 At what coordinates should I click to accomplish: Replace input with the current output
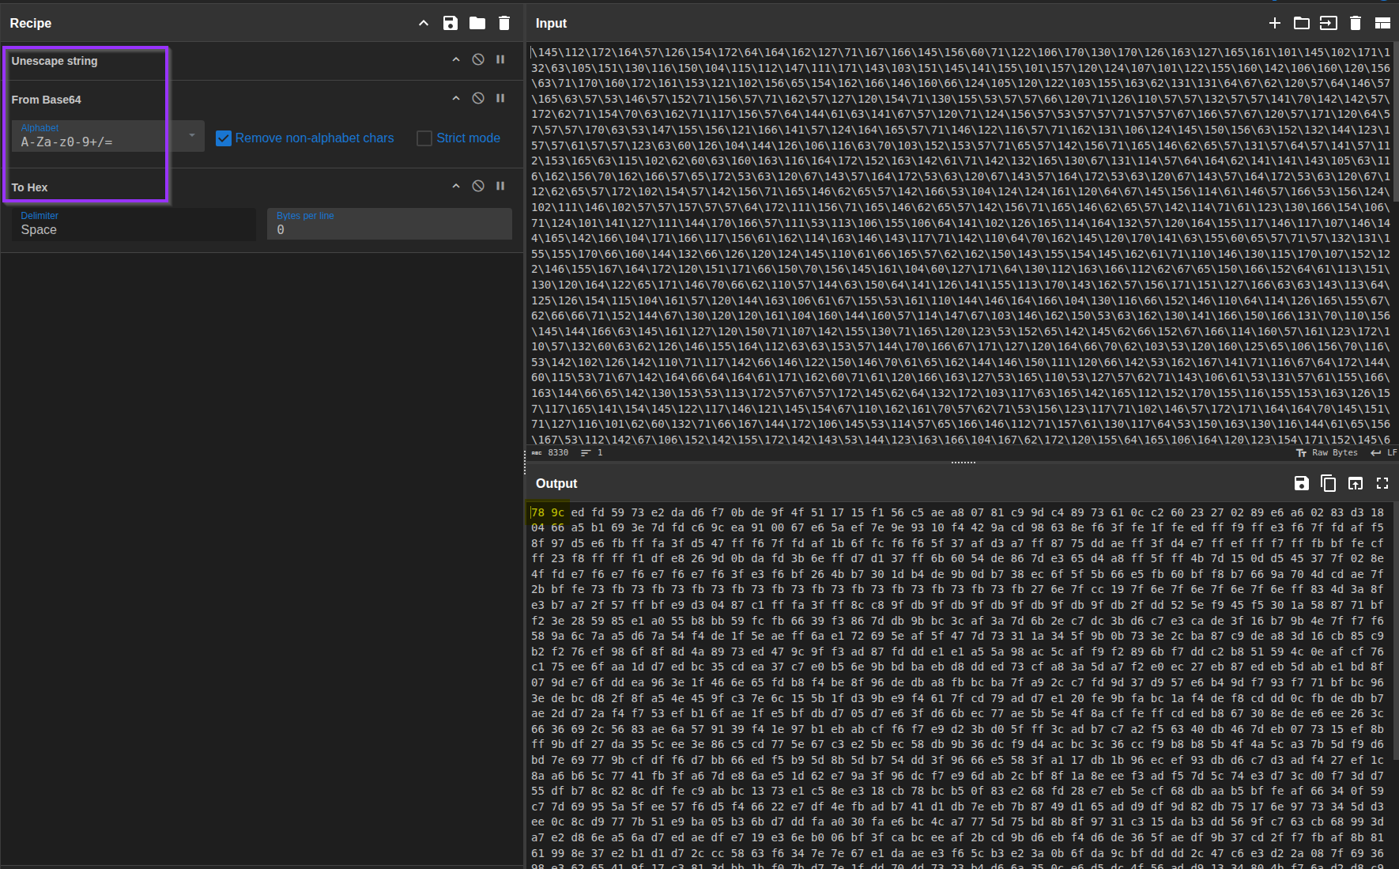click(1355, 483)
